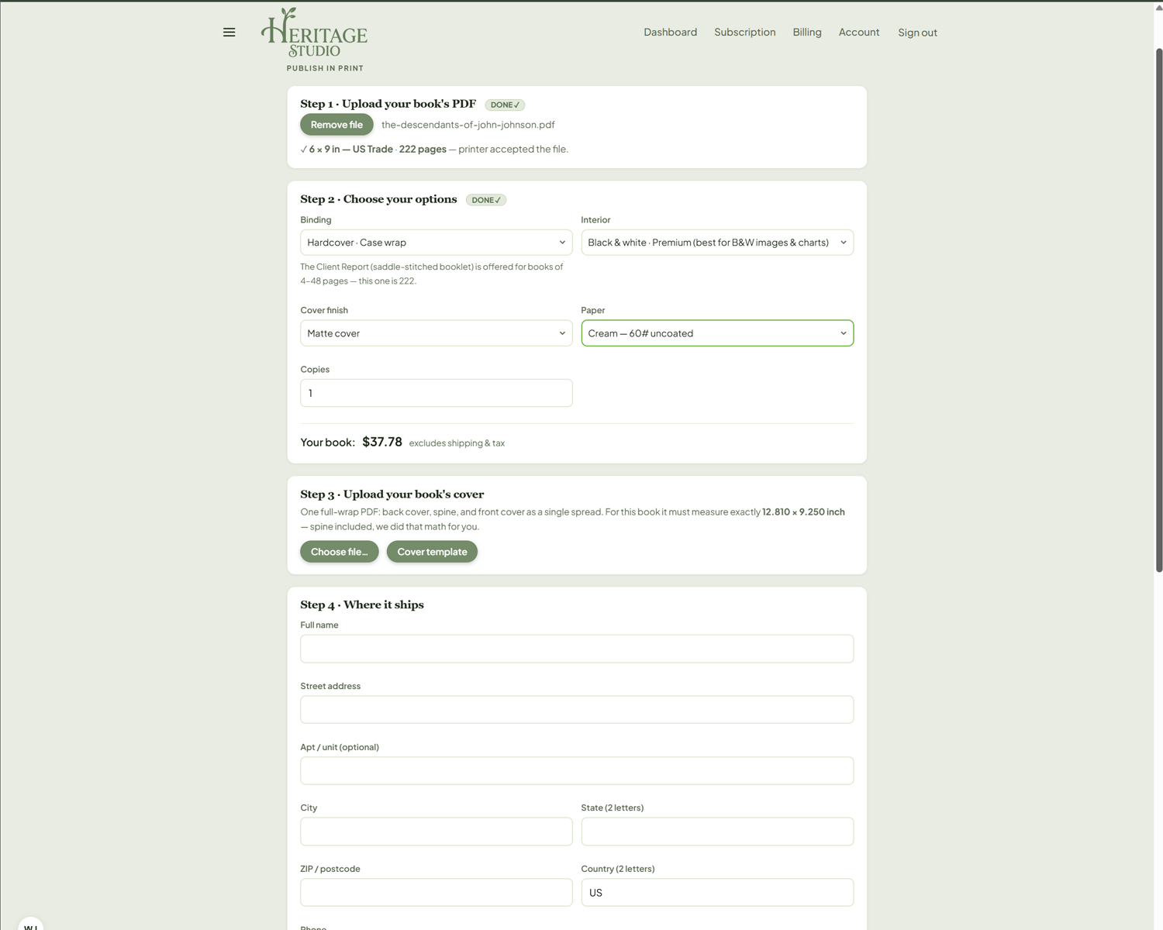Click Sign out

point(917,33)
